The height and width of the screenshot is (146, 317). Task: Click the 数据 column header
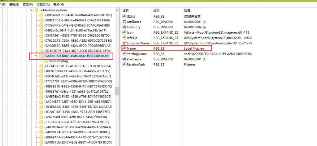tap(187, 10)
